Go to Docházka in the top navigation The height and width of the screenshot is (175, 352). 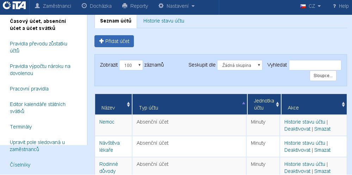(x=97, y=6)
